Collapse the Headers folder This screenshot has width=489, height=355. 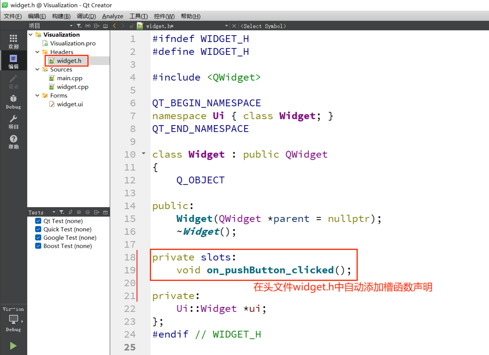tap(37, 52)
